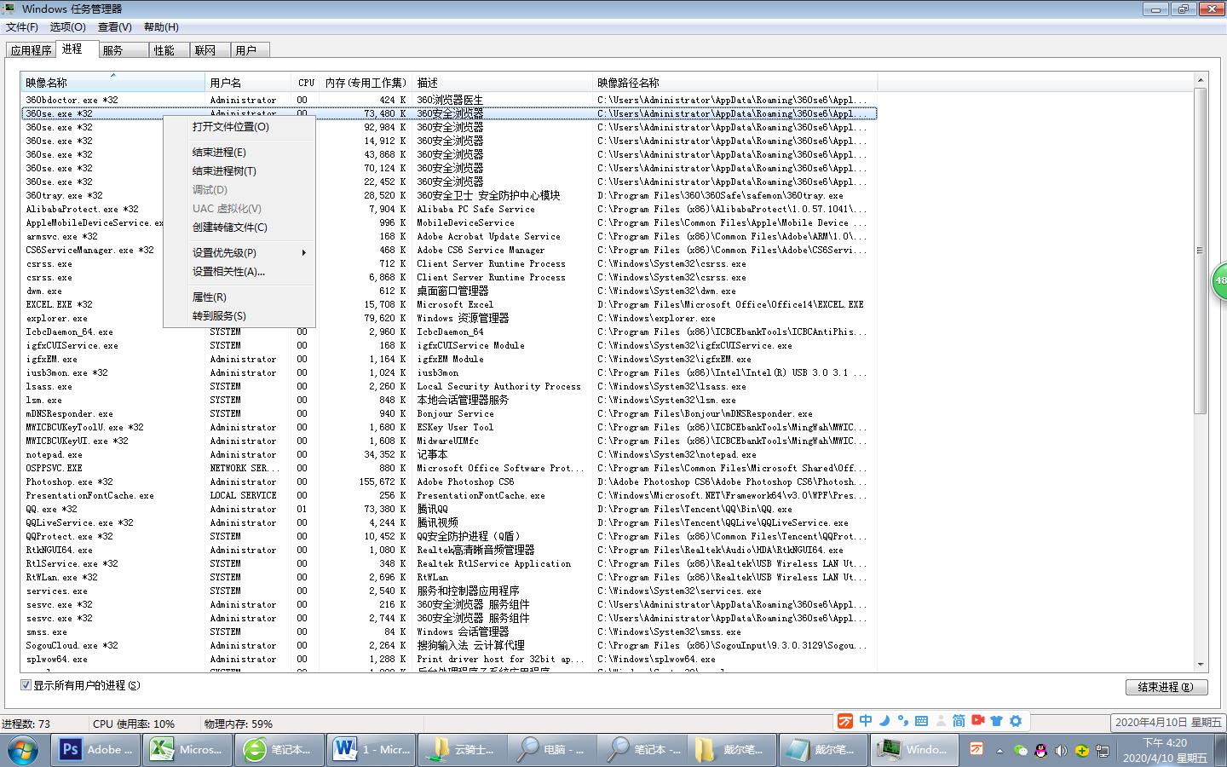Viewport: 1227px width, 767px height.
Task: Click the green floating ball at window edge
Action: [1219, 280]
